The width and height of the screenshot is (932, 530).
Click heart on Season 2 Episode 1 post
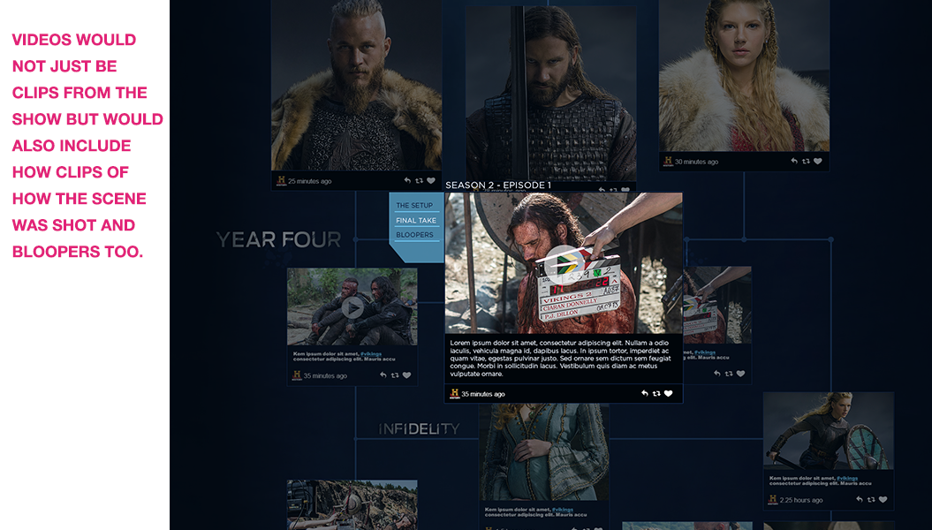[668, 393]
